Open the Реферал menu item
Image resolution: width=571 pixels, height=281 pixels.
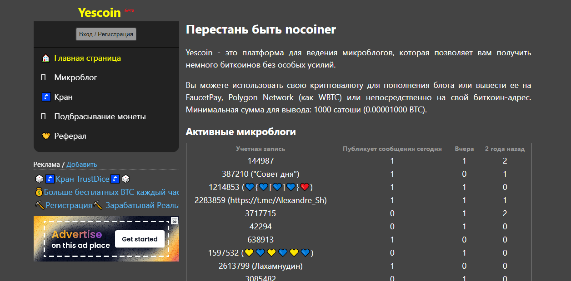click(70, 136)
